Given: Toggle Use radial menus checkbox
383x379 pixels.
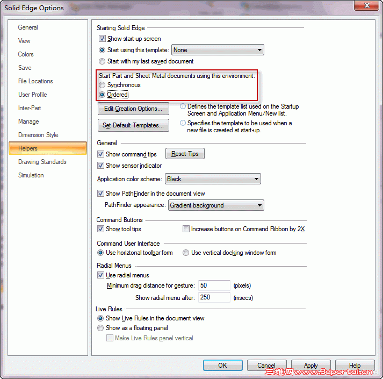Looking at the screenshot, I should click(x=100, y=275).
